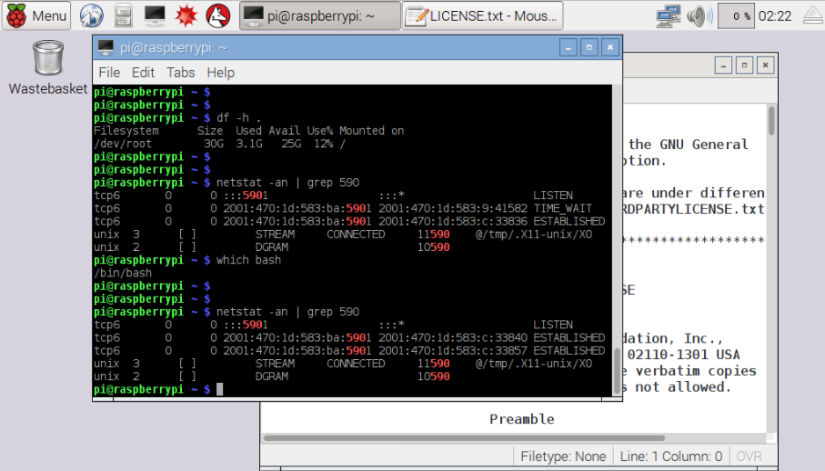Screen dimensions: 825x471
Task: Open the terminal Tabs menu
Action: [x=180, y=73]
